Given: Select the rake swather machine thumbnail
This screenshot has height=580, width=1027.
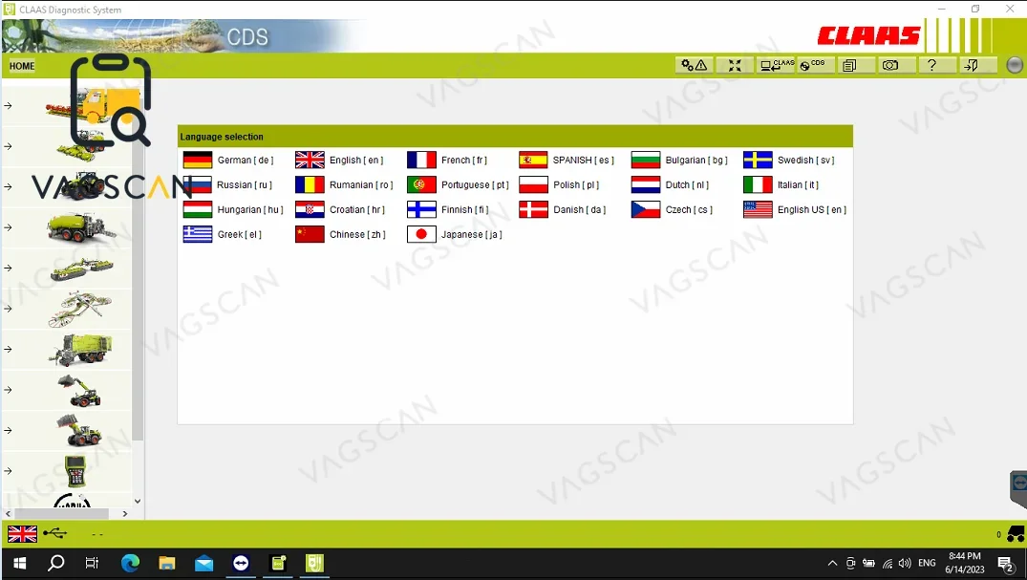Looking at the screenshot, I should pyautogui.click(x=80, y=309).
